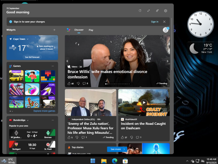Open the Windows Start menu
Screen dimensions: 218x164
(93, 161)
